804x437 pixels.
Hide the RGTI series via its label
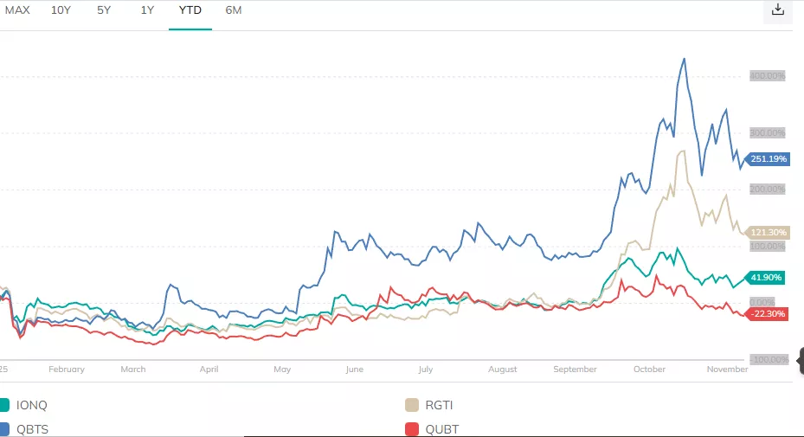(x=441, y=404)
